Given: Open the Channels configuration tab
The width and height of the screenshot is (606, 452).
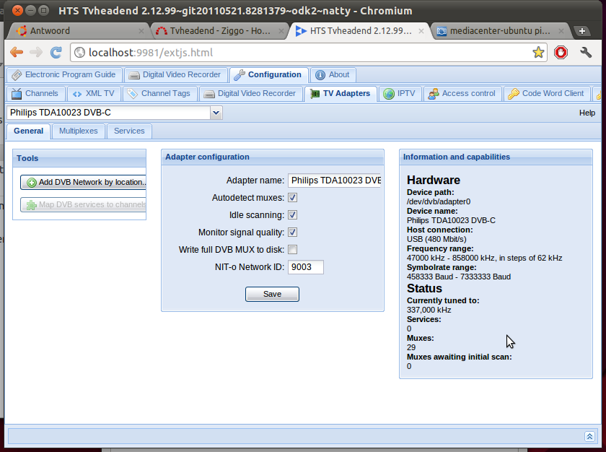Looking at the screenshot, I should [35, 94].
